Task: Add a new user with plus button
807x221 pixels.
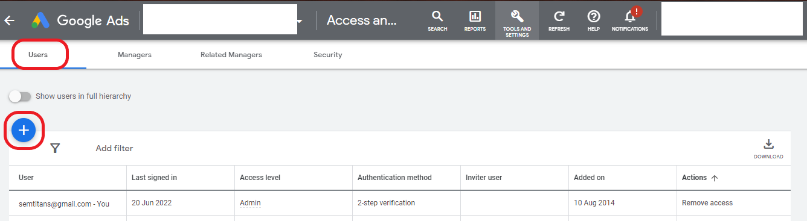Action: click(x=24, y=129)
